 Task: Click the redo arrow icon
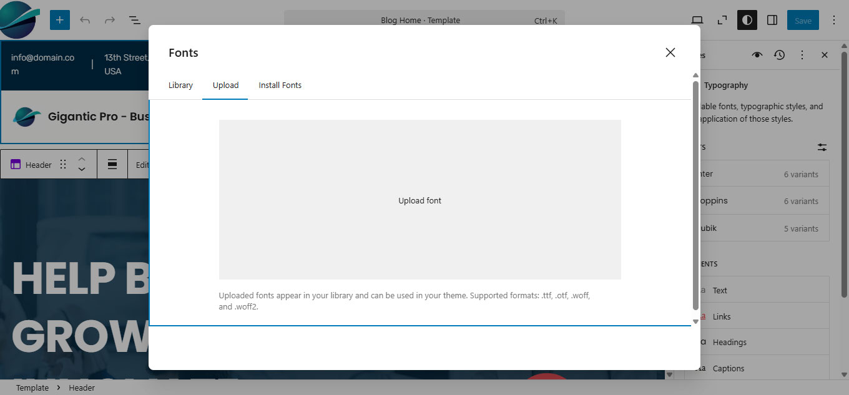[110, 20]
